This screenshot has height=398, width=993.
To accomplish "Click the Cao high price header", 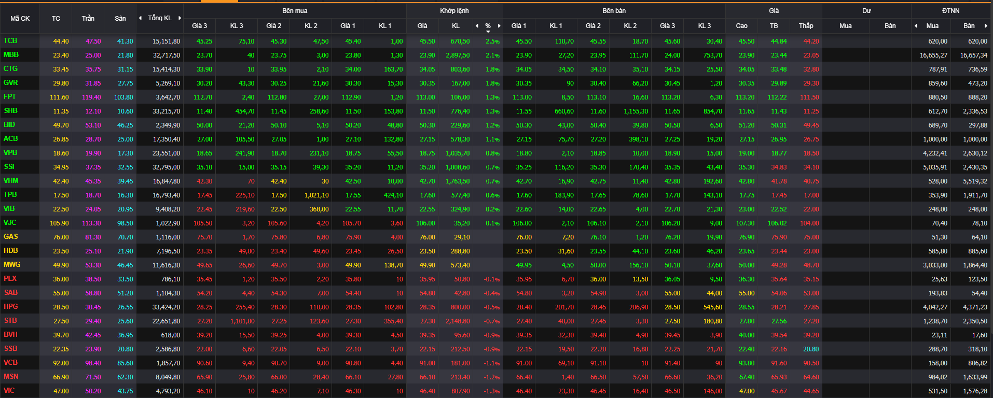I will (x=742, y=26).
